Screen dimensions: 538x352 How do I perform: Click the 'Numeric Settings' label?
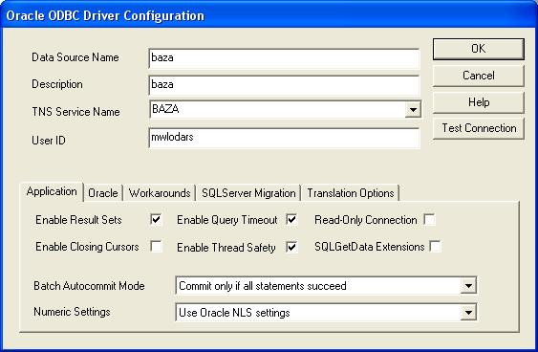[x=72, y=312]
